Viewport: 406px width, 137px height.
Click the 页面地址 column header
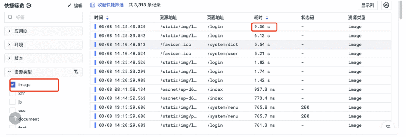[x=216, y=18]
